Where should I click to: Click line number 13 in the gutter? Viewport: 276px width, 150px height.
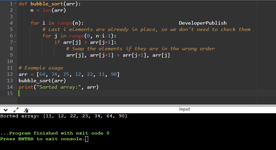click(10, 81)
